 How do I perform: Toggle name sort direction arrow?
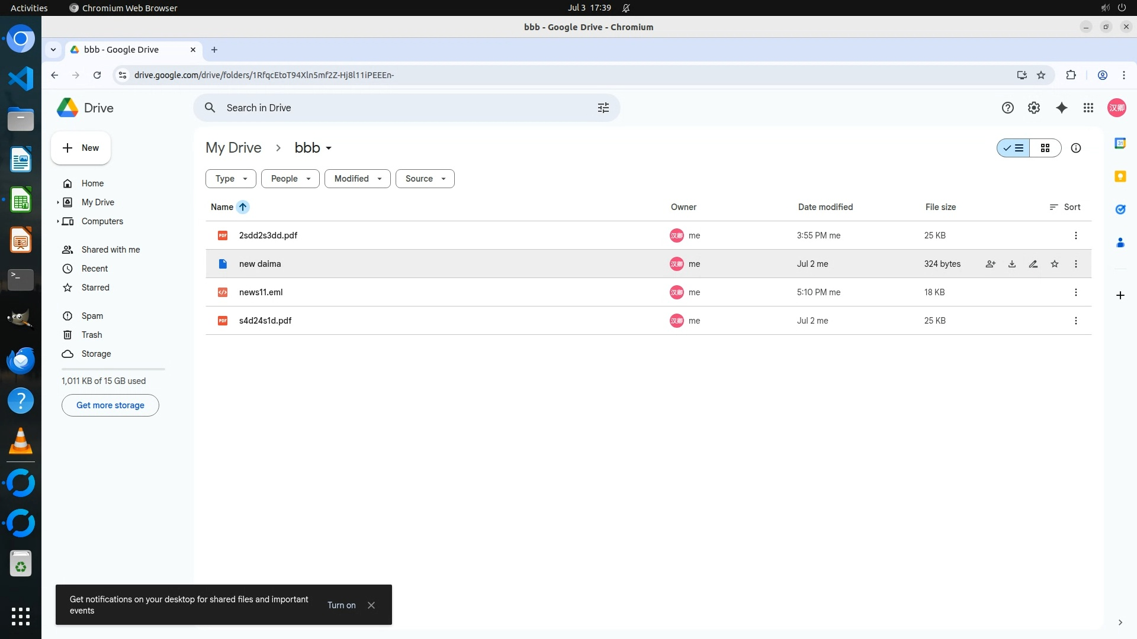(243, 207)
